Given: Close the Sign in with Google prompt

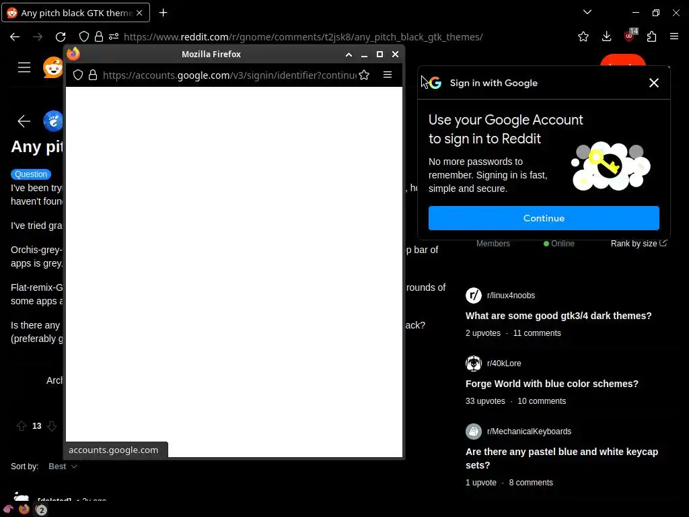Looking at the screenshot, I should (654, 83).
